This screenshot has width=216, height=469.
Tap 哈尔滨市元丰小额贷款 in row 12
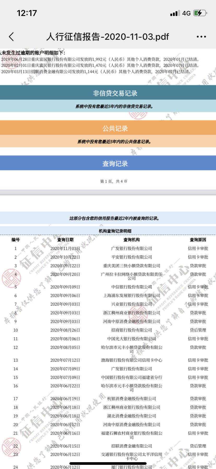coord(132,349)
